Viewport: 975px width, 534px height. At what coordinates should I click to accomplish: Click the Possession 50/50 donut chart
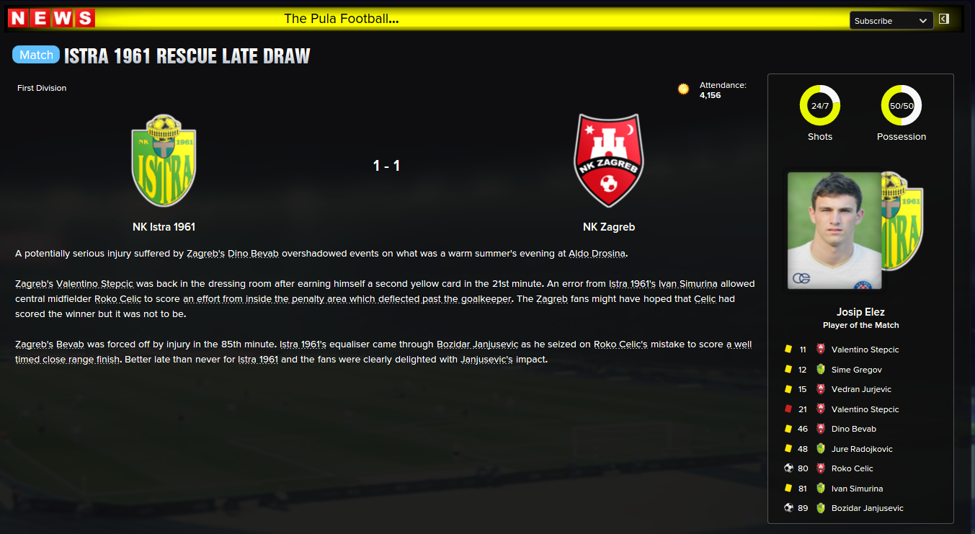point(901,105)
